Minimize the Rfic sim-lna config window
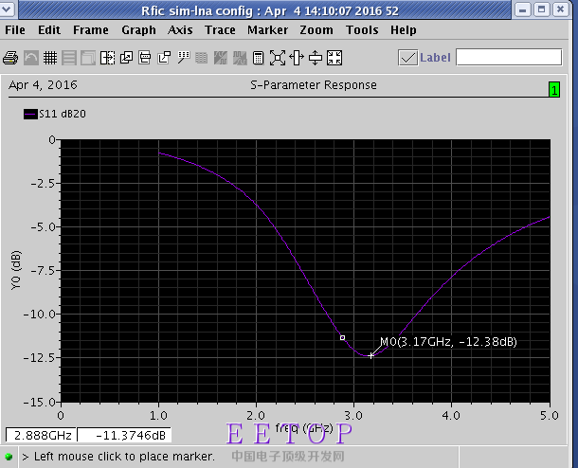This screenshot has height=468, width=578. [x=523, y=9]
